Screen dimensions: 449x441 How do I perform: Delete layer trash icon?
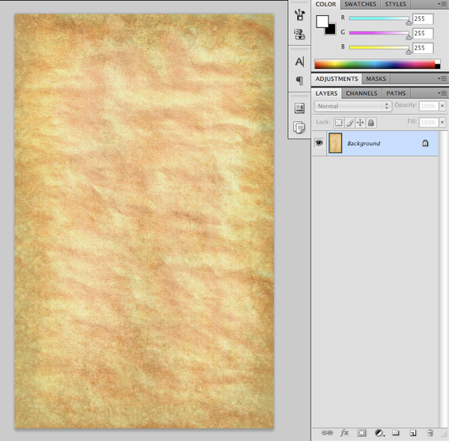[430, 433]
